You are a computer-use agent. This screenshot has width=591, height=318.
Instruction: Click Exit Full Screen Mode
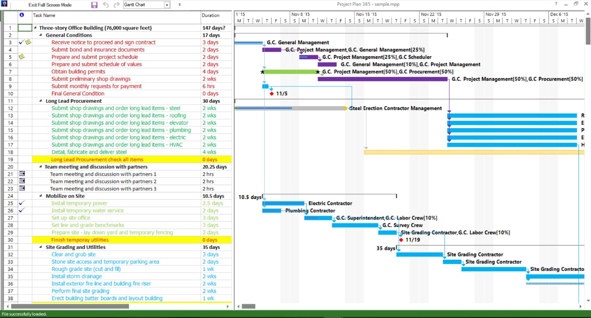click(50, 5)
